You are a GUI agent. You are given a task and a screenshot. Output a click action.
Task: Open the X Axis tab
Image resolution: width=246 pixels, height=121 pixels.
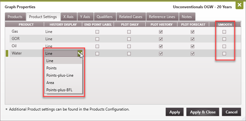[x=68, y=17]
